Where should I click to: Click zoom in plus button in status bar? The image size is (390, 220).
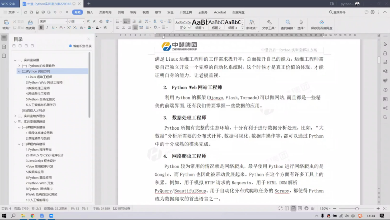click(x=378, y=208)
